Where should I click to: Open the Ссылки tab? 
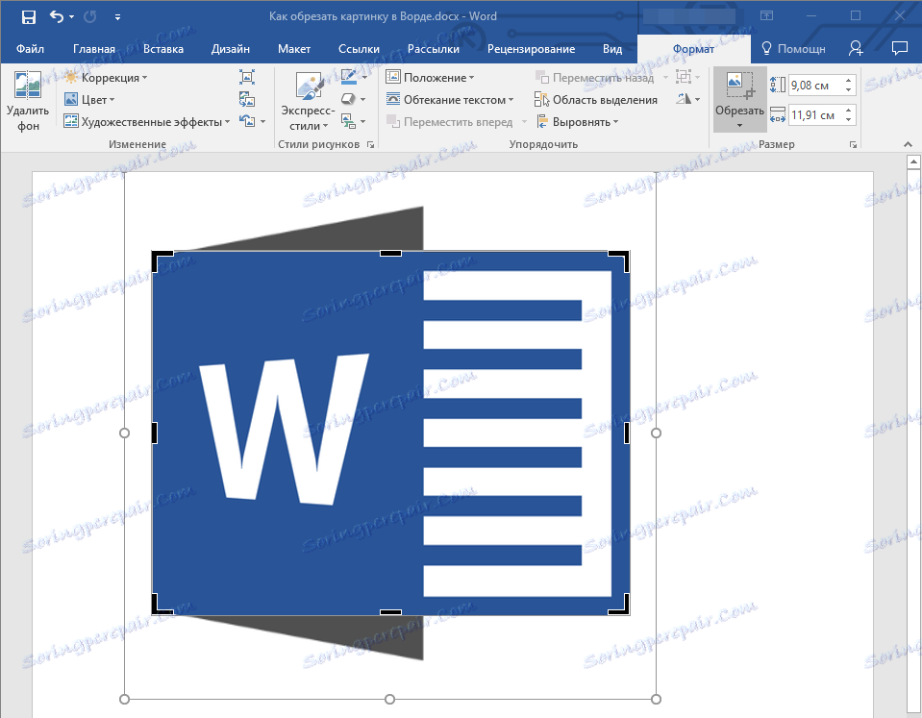[x=359, y=49]
